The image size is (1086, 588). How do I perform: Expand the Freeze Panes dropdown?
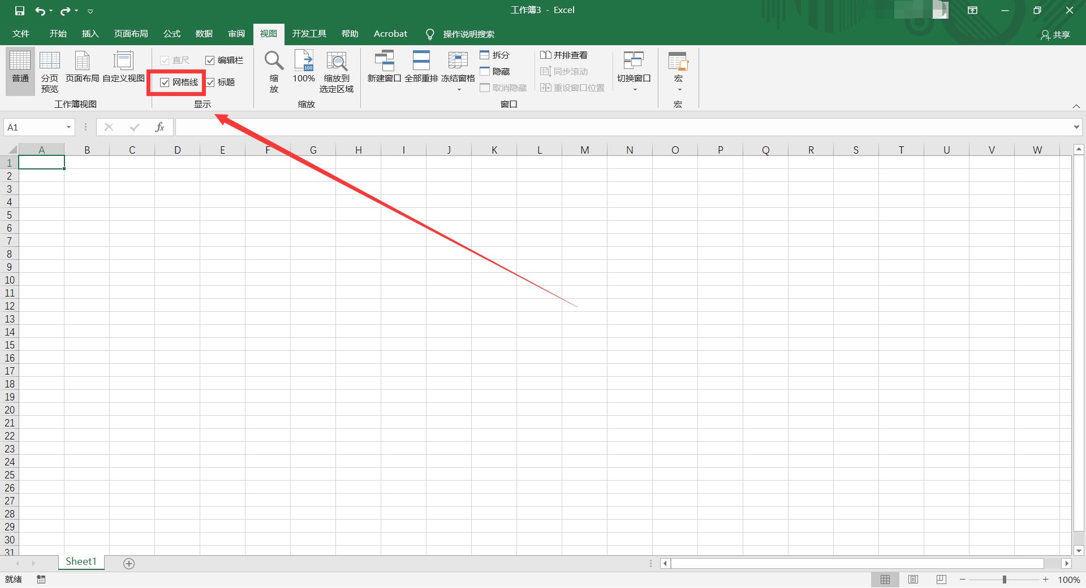458,89
